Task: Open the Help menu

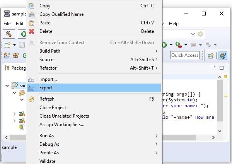Action: (174, 24)
